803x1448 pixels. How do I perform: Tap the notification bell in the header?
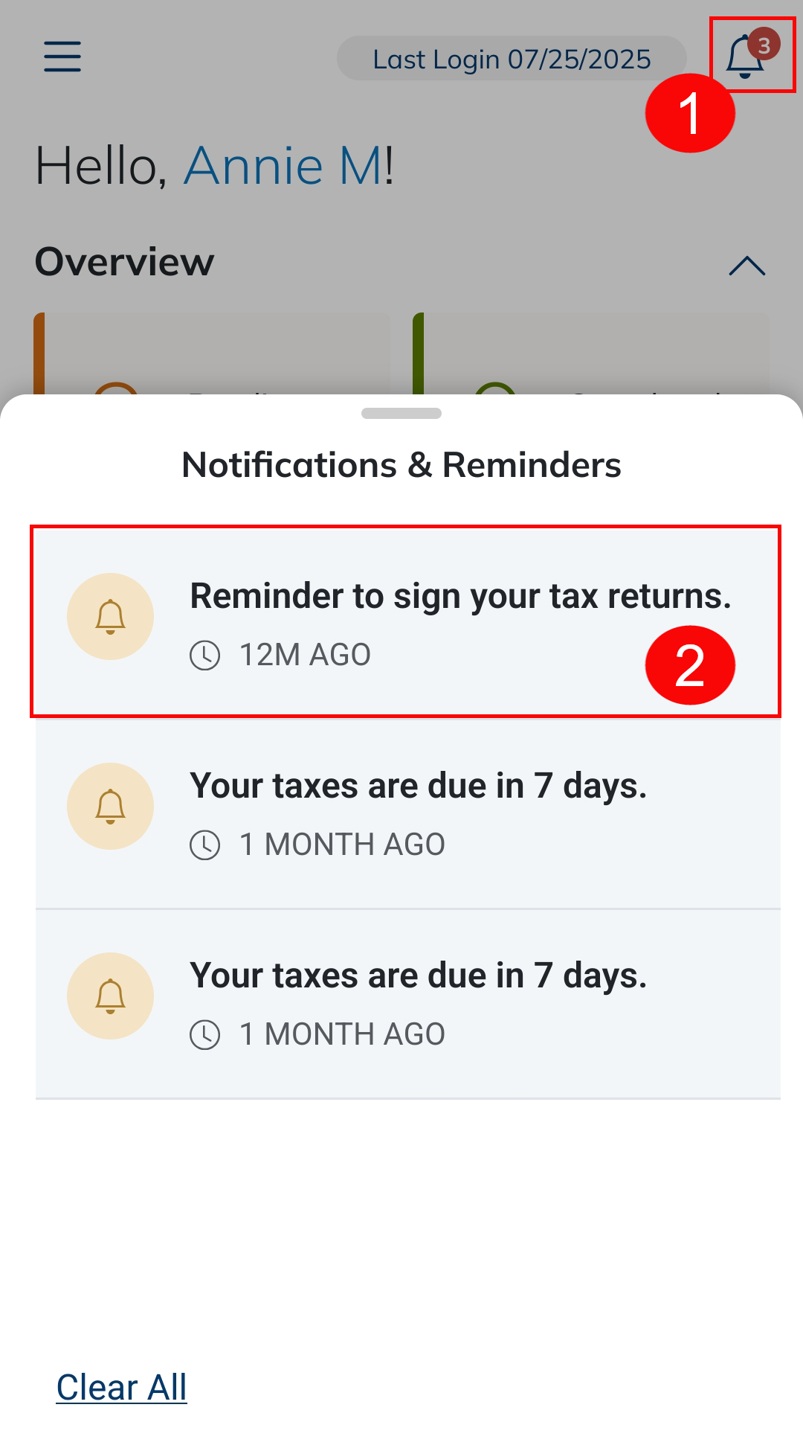click(x=744, y=58)
